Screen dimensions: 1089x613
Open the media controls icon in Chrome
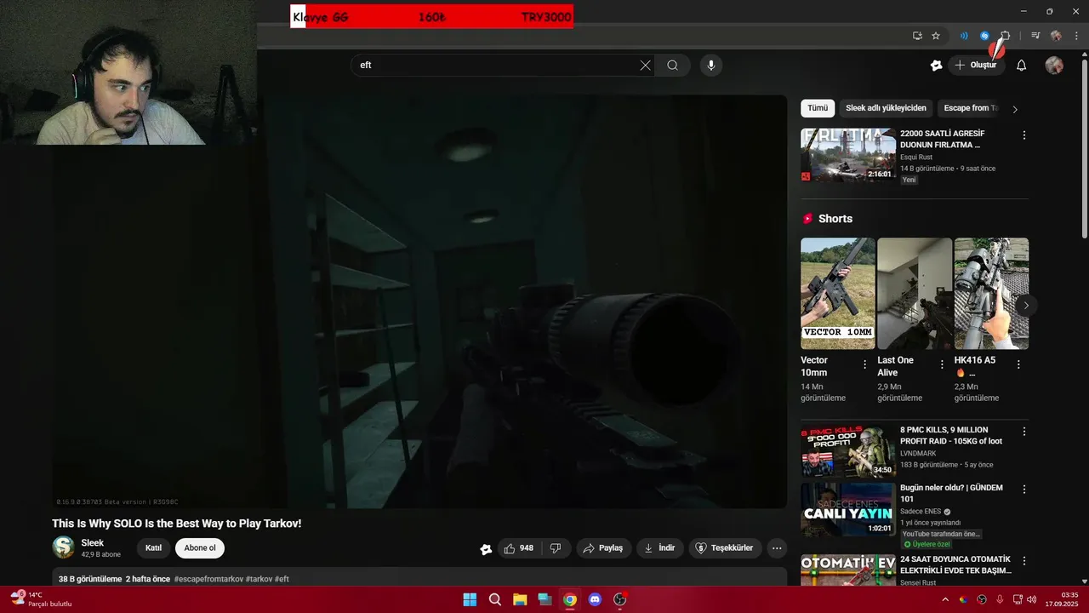[1035, 36]
